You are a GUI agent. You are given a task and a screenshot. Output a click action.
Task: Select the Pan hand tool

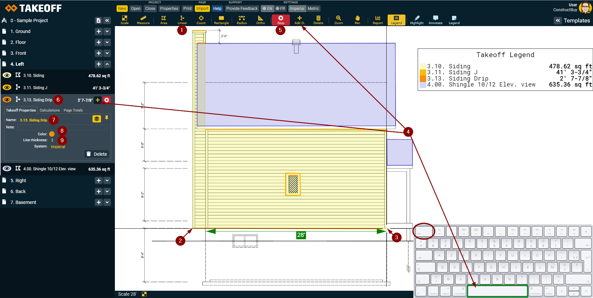tap(357, 20)
